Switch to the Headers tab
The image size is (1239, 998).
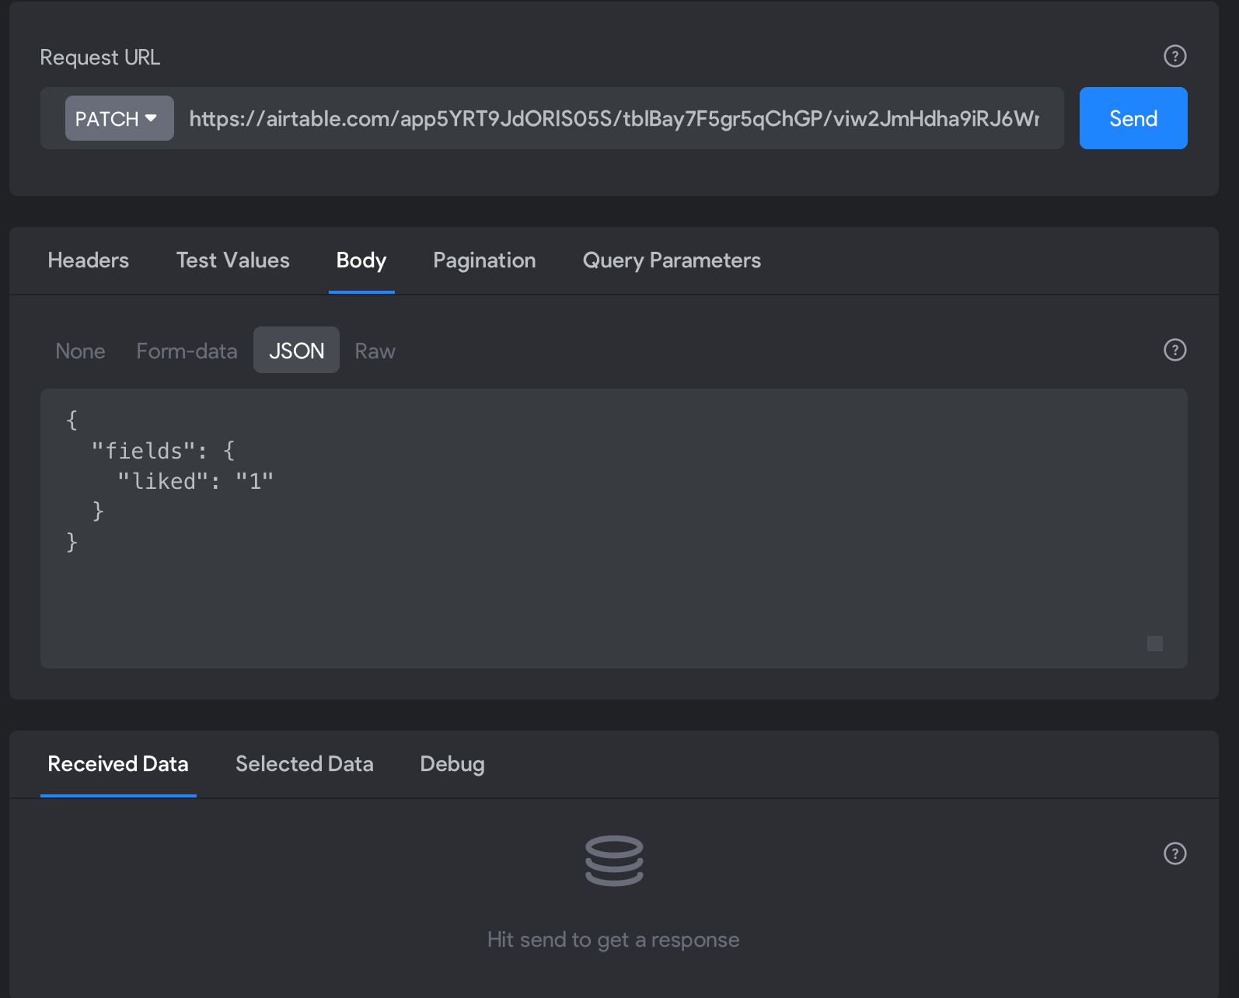pyautogui.click(x=88, y=260)
